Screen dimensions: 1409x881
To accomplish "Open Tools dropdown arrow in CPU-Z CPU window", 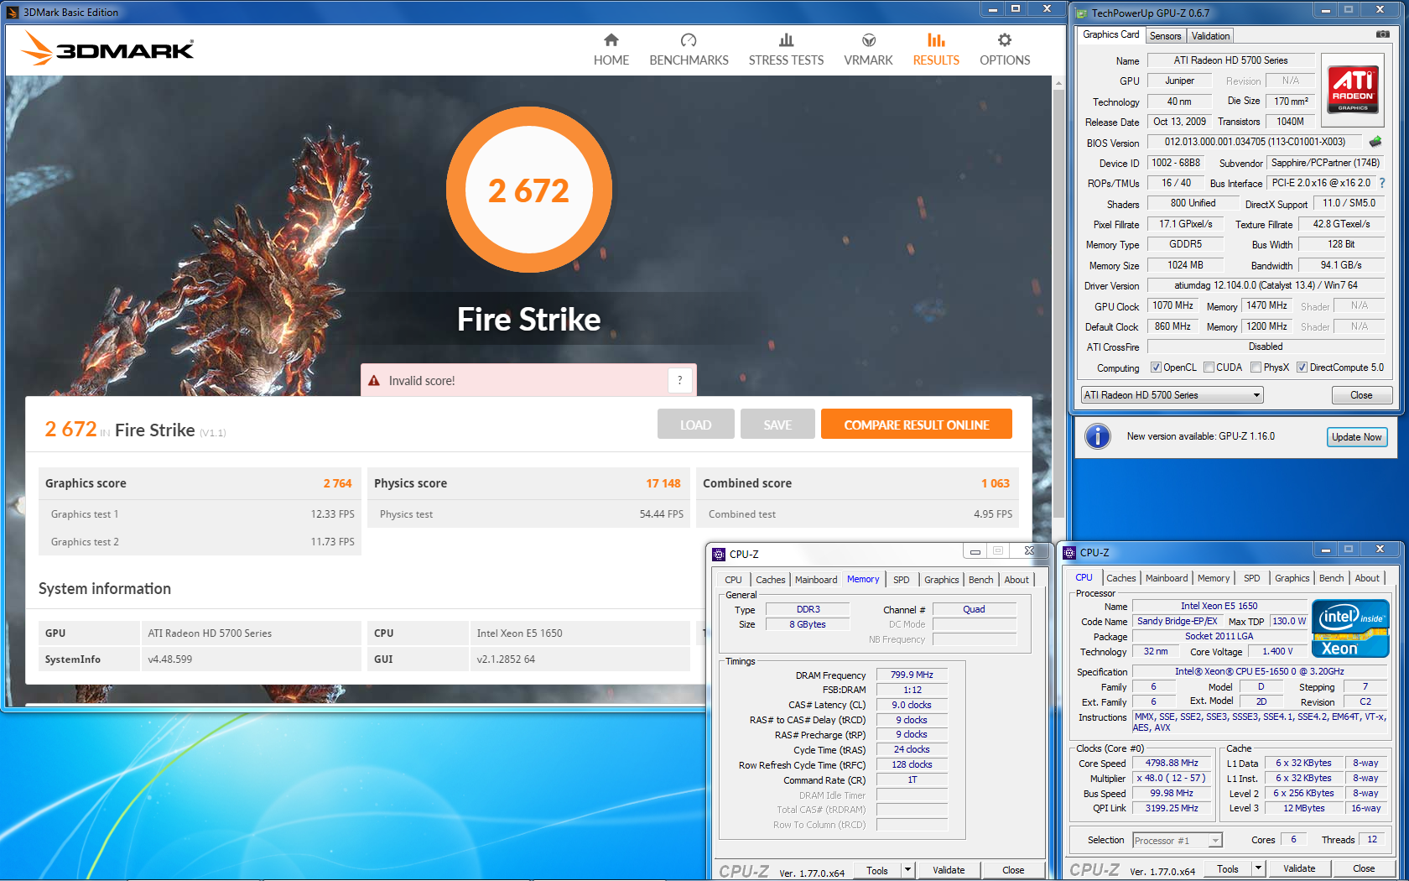I will pyautogui.click(x=1258, y=868).
